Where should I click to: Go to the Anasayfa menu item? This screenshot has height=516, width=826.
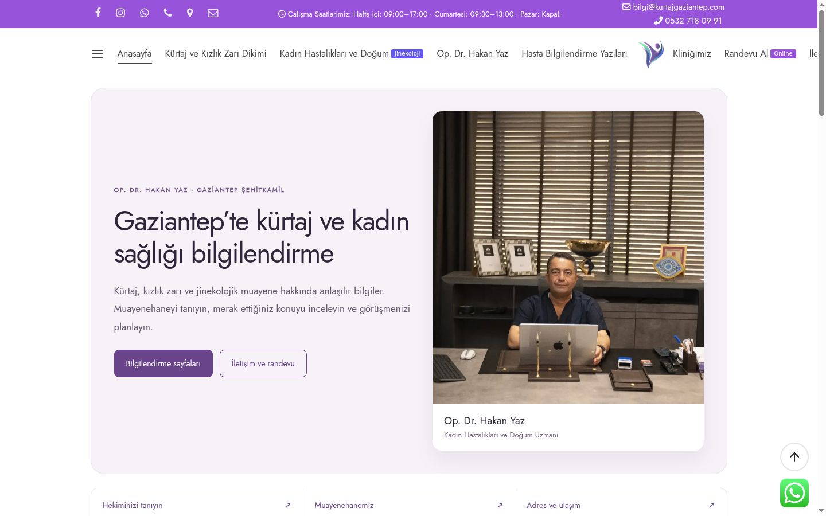pos(134,54)
